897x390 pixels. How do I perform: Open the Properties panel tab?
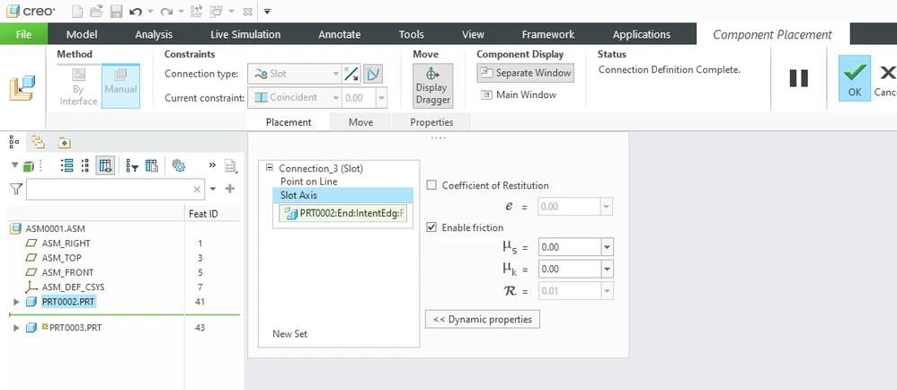click(431, 122)
